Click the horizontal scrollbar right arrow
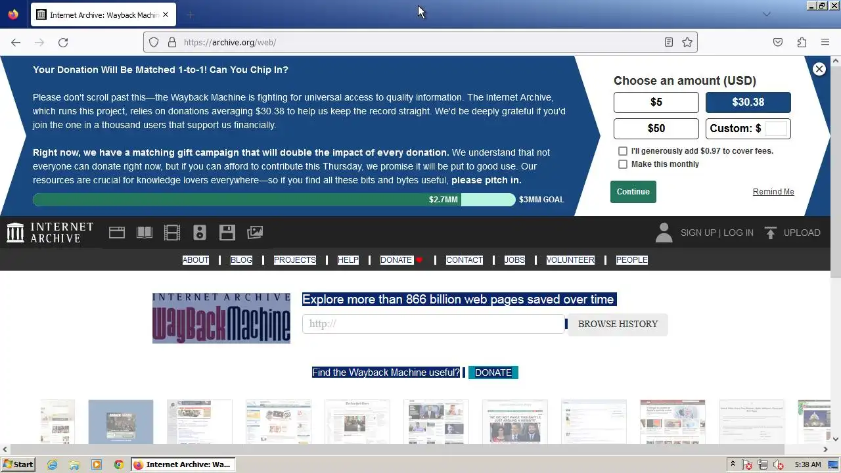 tap(826, 449)
